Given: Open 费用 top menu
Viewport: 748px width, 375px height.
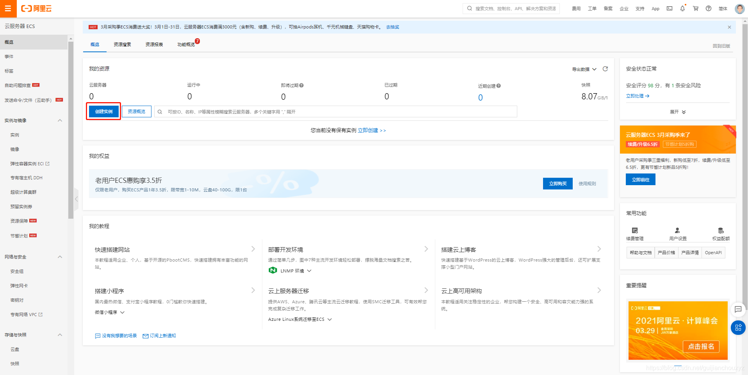Looking at the screenshot, I should pos(576,9).
